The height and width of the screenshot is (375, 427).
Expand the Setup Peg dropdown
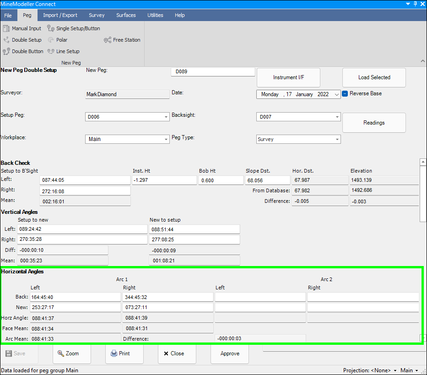point(166,117)
